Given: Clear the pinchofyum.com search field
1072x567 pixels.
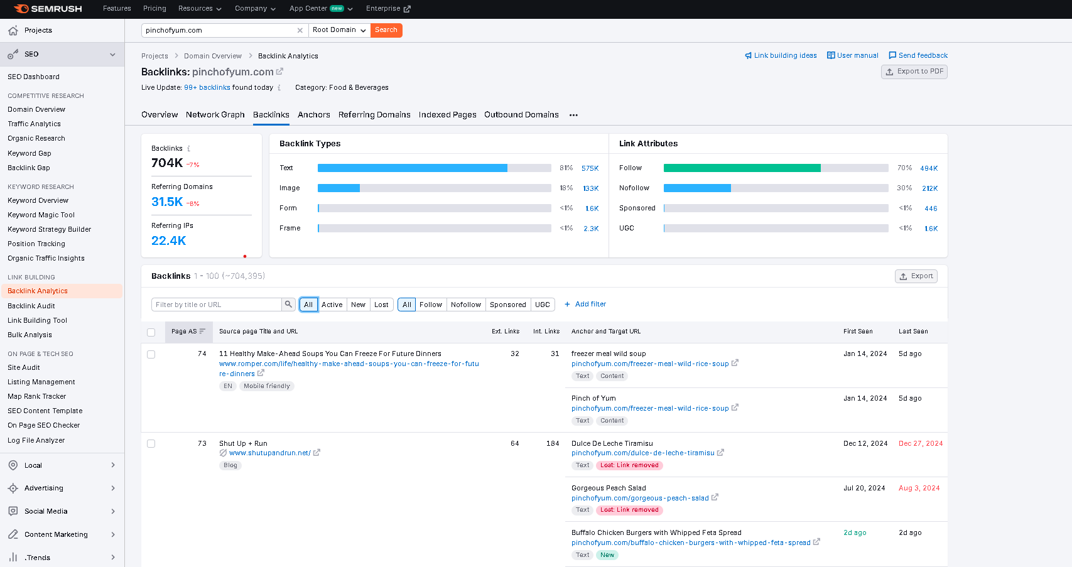Looking at the screenshot, I should 300,30.
